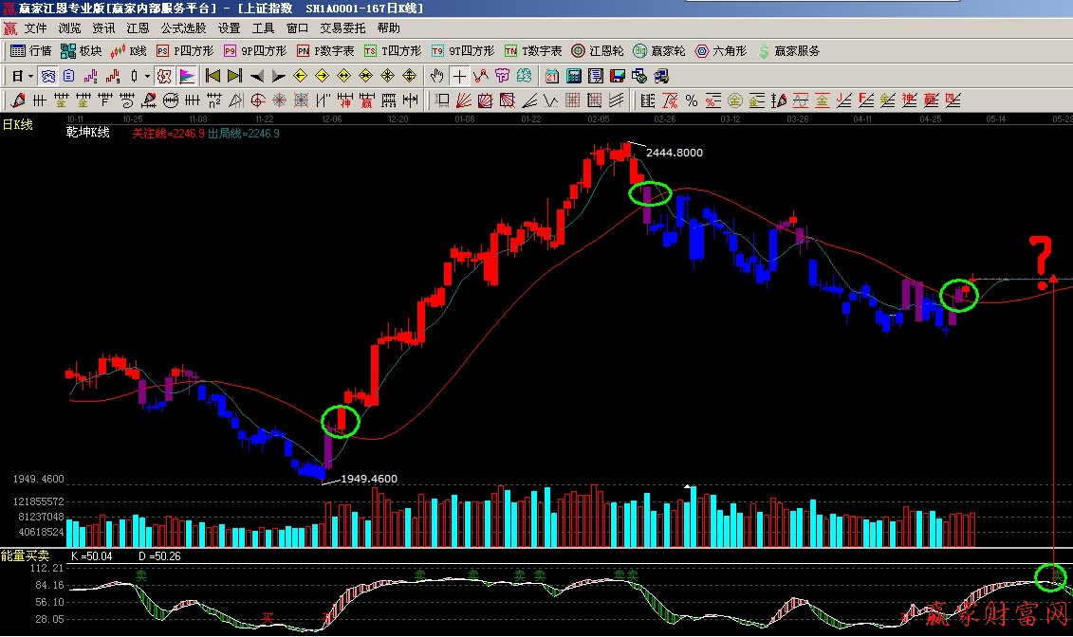
Task: Expand the 日 period dropdown arrow
Action: [x=30, y=76]
